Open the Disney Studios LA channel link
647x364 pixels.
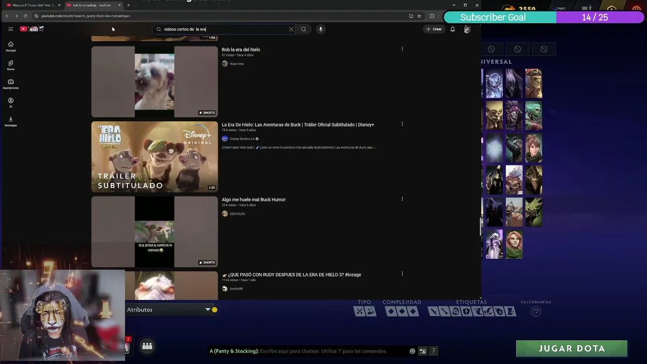242,139
